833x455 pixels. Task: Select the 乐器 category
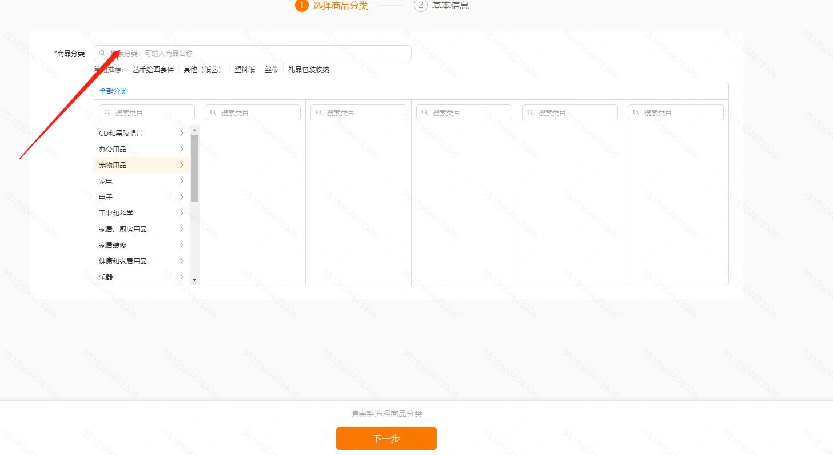(x=142, y=277)
